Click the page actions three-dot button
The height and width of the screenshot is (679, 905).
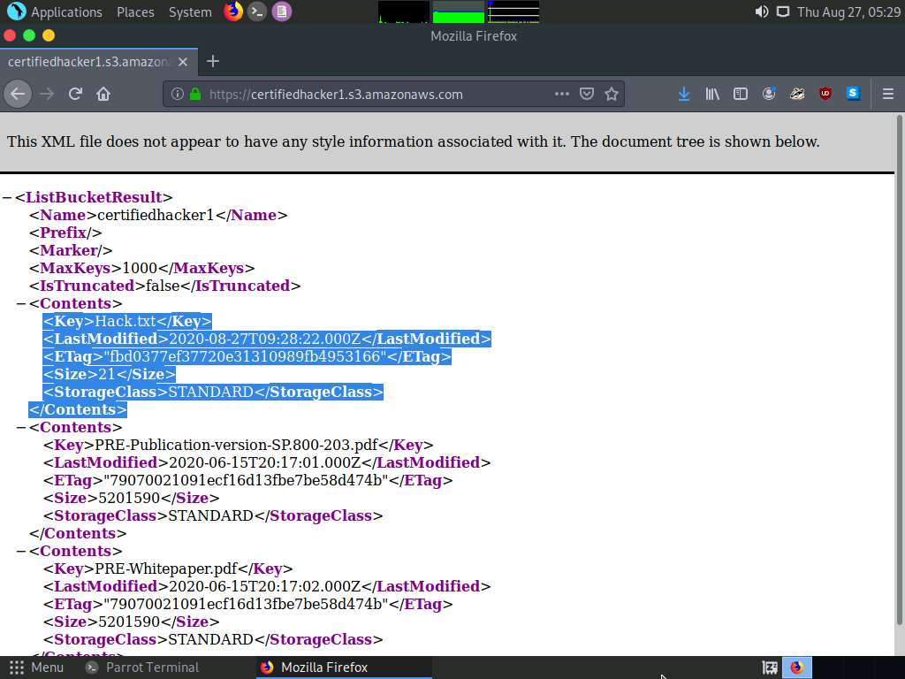click(561, 94)
